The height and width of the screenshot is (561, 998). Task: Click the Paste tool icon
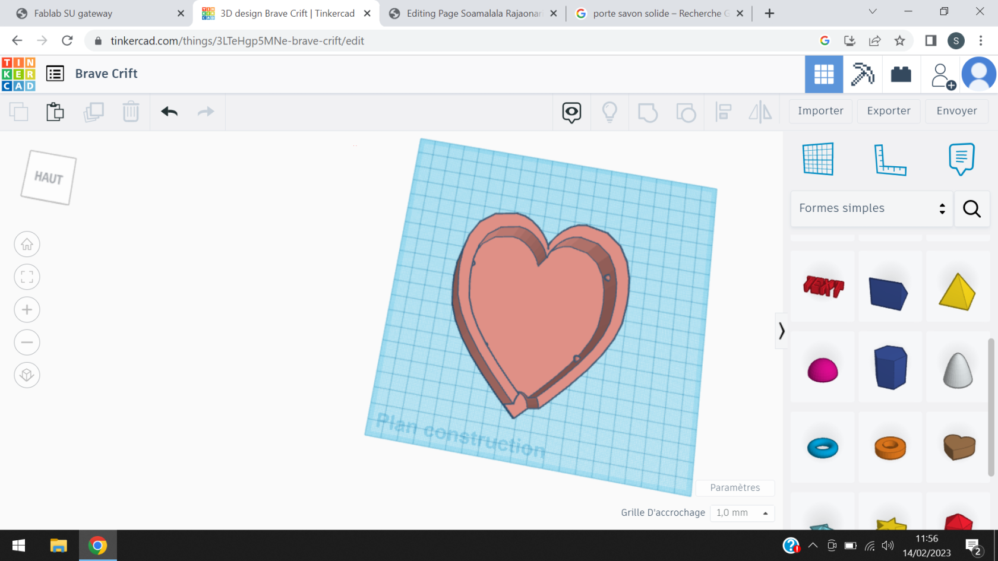coord(55,112)
